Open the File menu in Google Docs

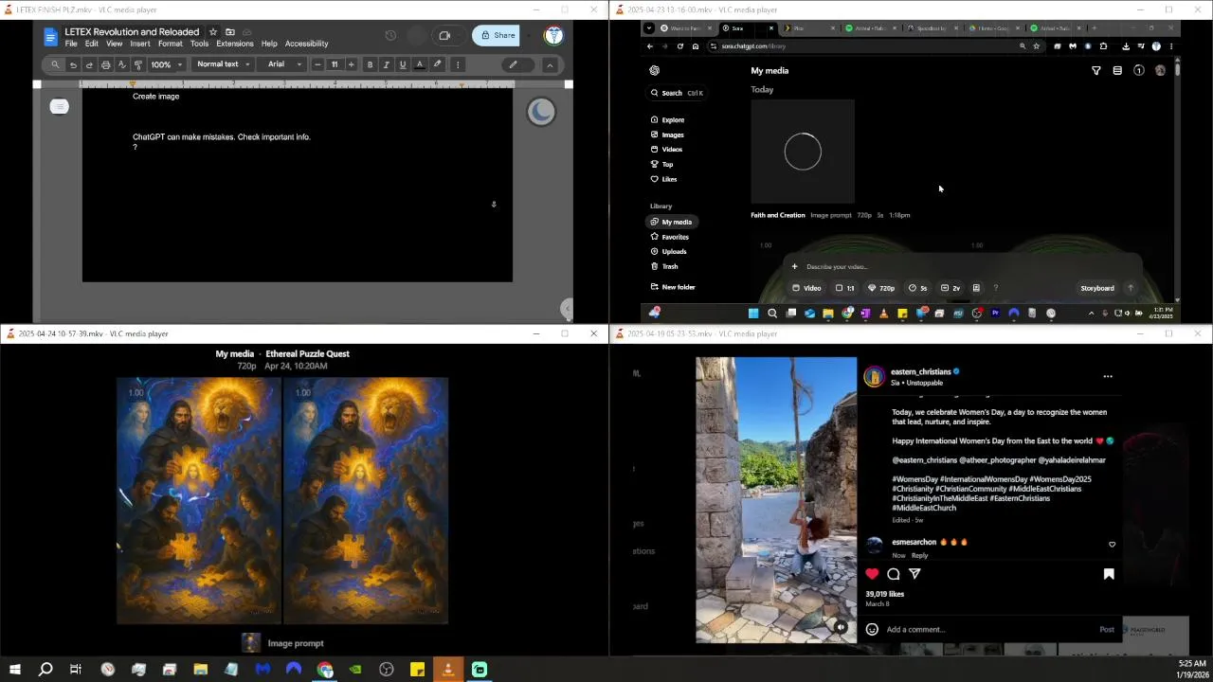click(71, 44)
